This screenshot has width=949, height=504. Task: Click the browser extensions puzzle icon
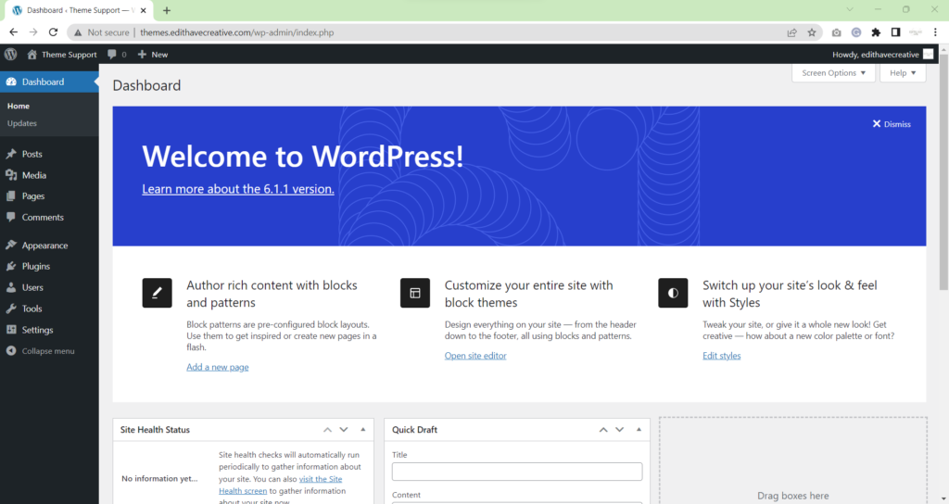click(x=876, y=31)
